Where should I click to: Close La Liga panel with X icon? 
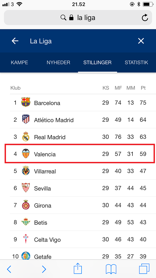[x=141, y=41]
